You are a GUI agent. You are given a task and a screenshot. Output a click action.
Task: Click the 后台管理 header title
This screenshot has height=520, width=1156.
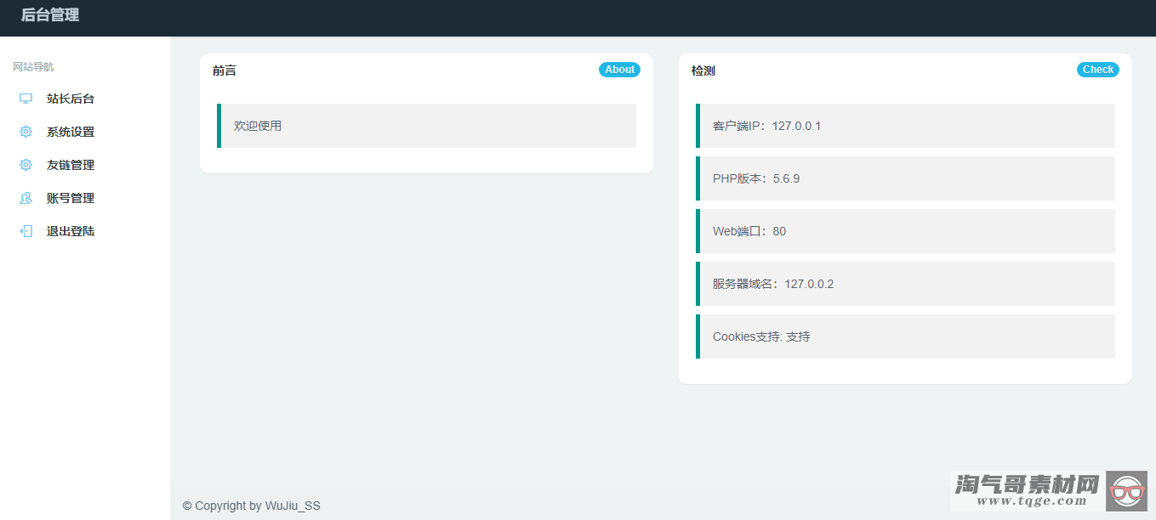pyautogui.click(x=48, y=14)
